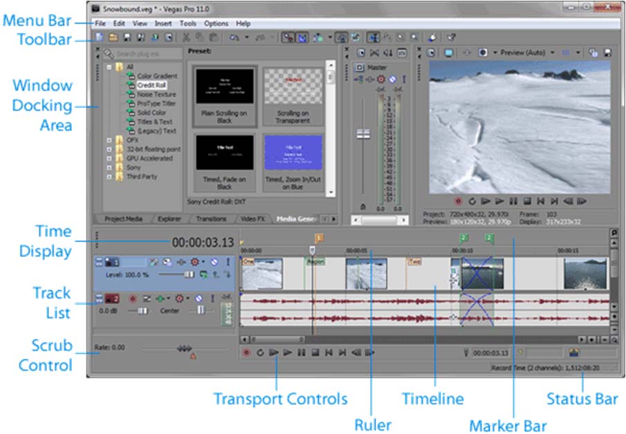Open the Options menu
Image resolution: width=626 pixels, height=434 pixels.
pyautogui.click(x=216, y=23)
